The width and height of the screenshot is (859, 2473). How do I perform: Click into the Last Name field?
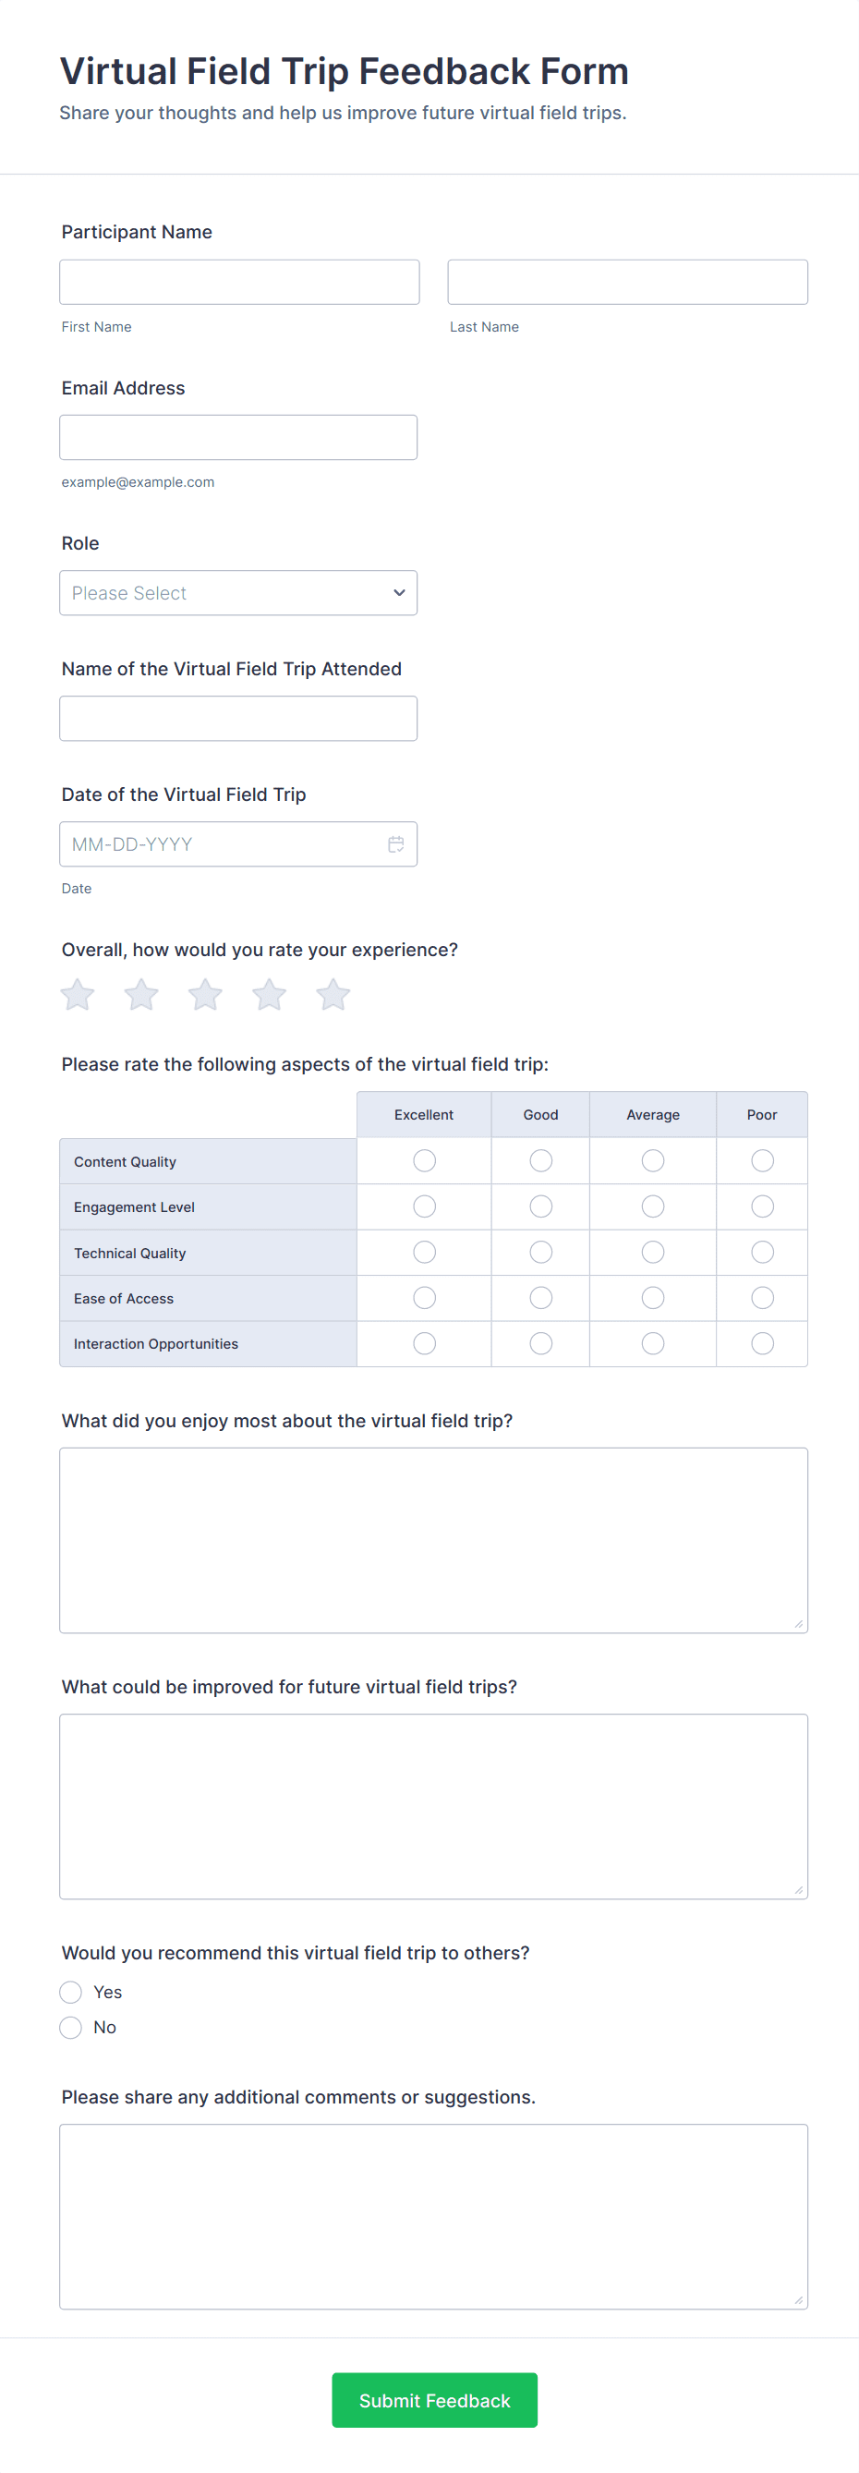tap(627, 283)
